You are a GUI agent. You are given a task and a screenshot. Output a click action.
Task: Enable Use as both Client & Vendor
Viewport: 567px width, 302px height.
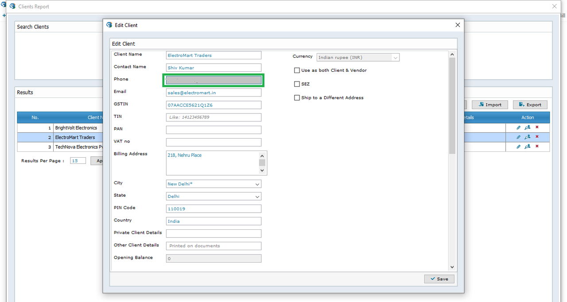click(297, 70)
